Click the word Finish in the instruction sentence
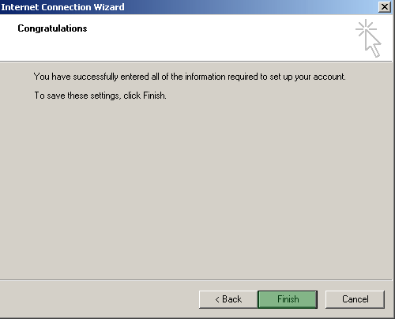The width and height of the screenshot is (395, 319). click(x=154, y=96)
